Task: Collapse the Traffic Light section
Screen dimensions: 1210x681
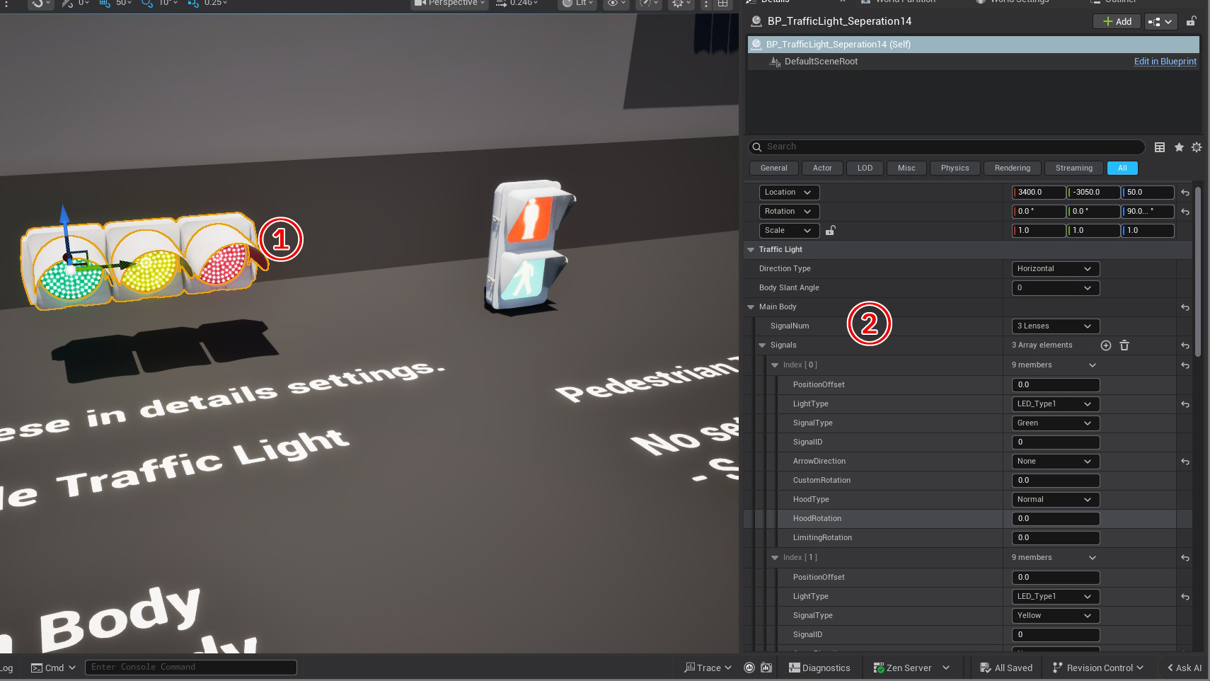Action: 751,250
